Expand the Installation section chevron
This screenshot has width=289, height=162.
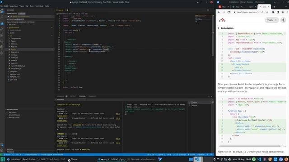point(219,28)
